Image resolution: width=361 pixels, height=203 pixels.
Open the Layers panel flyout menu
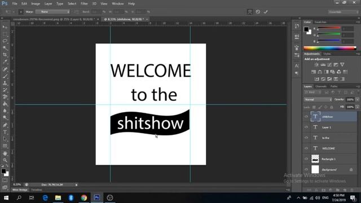tap(358, 86)
